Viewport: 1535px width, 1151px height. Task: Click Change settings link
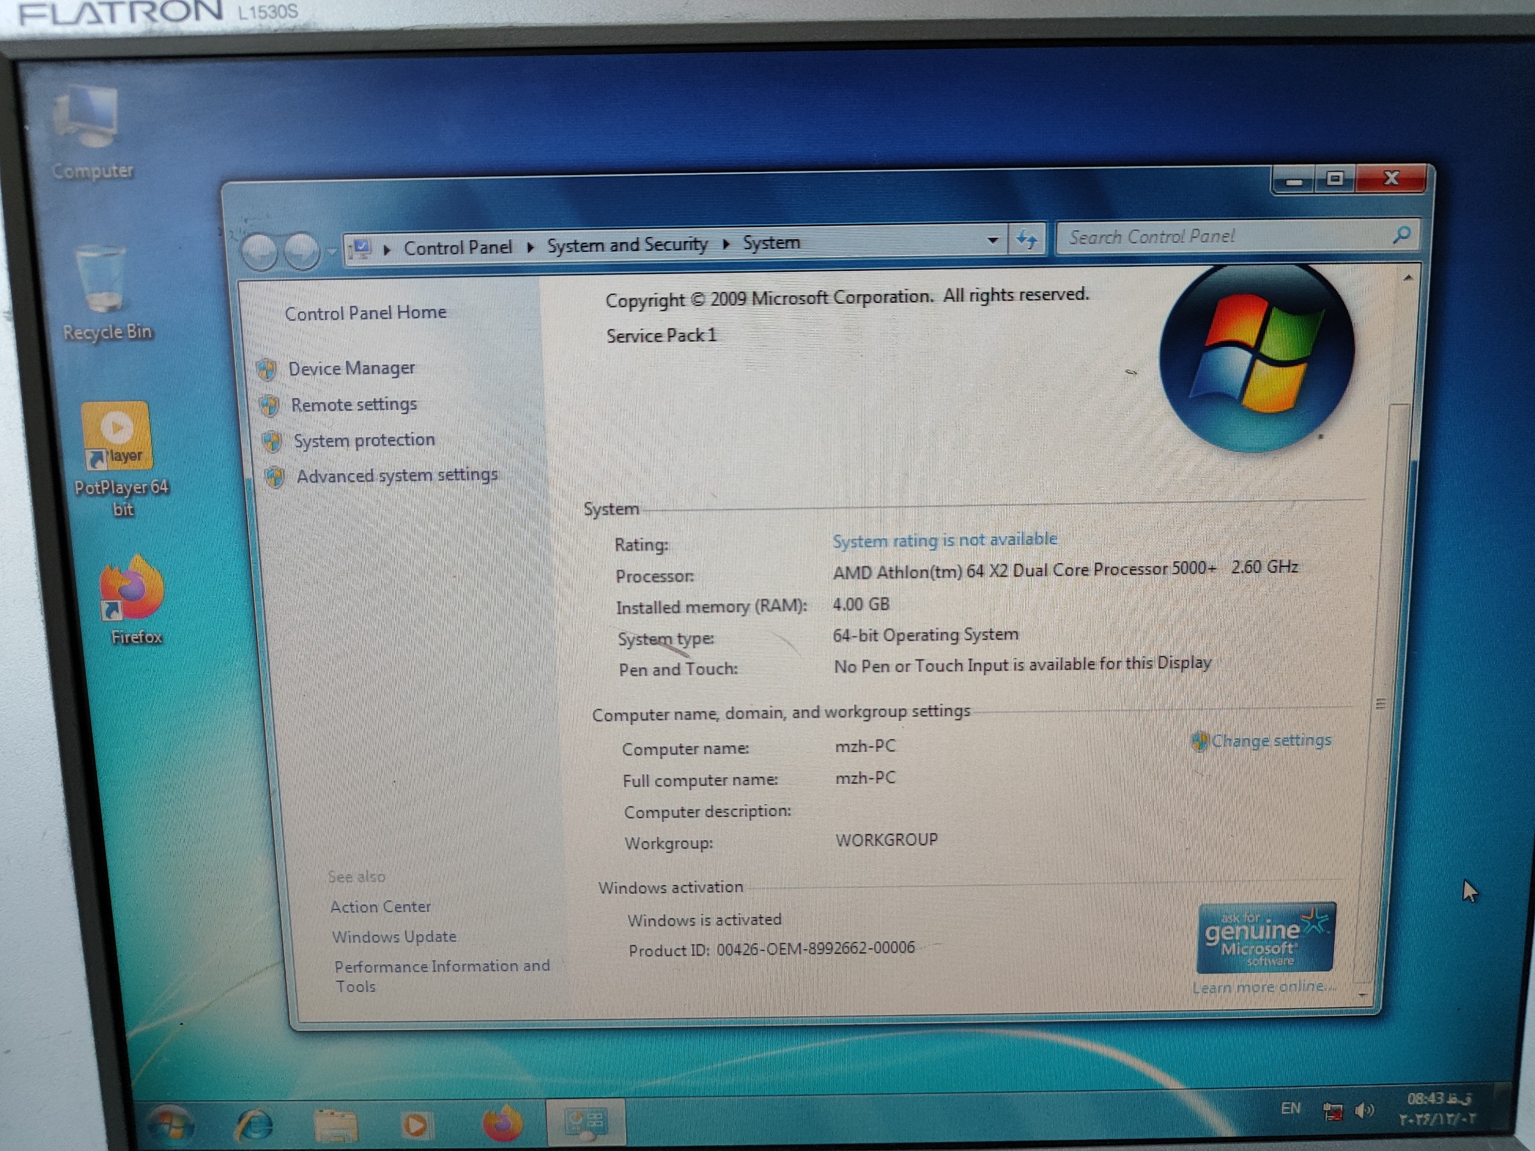[1271, 740]
